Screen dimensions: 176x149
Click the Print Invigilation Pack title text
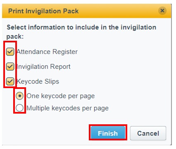[x=43, y=11]
